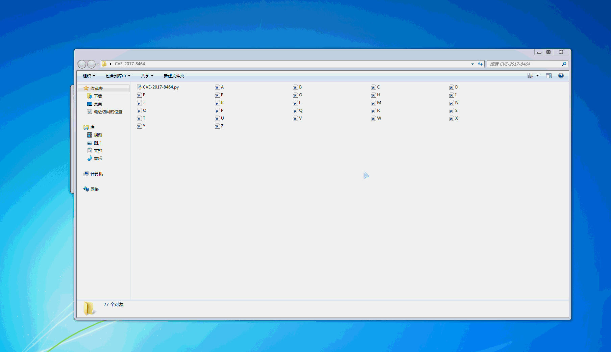
Task: Click the Refresh icon beside address bar
Action: point(480,64)
